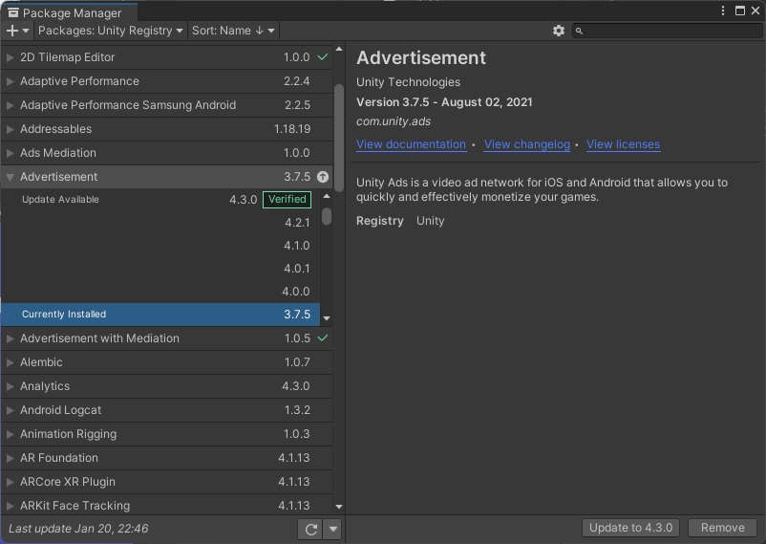The height and width of the screenshot is (544, 766).
Task: Click the Analytics 4.3.0 version text
Action: coord(296,386)
